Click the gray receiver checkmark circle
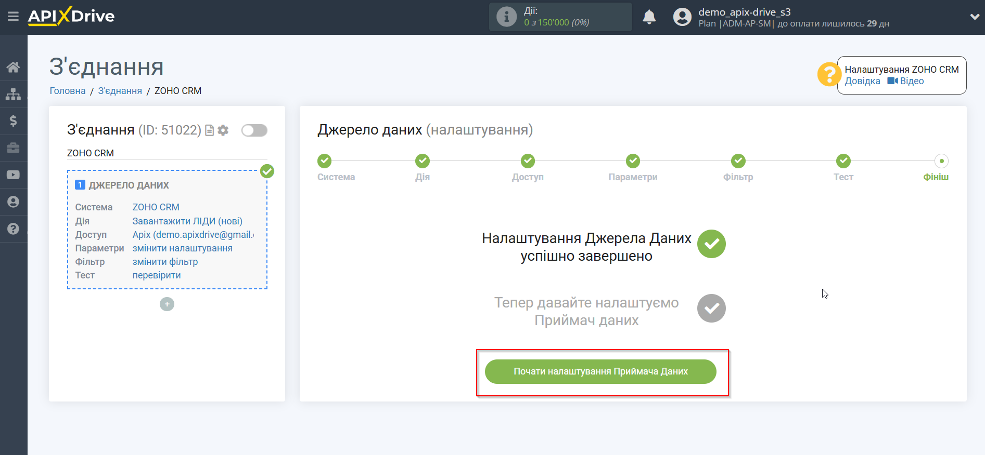Viewport: 985px width, 455px height. 711,309
